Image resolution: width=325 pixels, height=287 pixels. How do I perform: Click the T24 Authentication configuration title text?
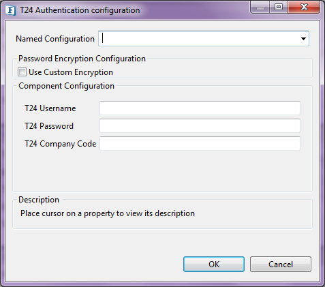(x=80, y=10)
